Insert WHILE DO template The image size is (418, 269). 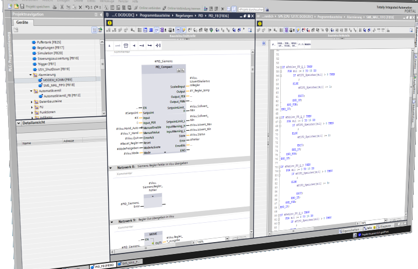(294, 44)
